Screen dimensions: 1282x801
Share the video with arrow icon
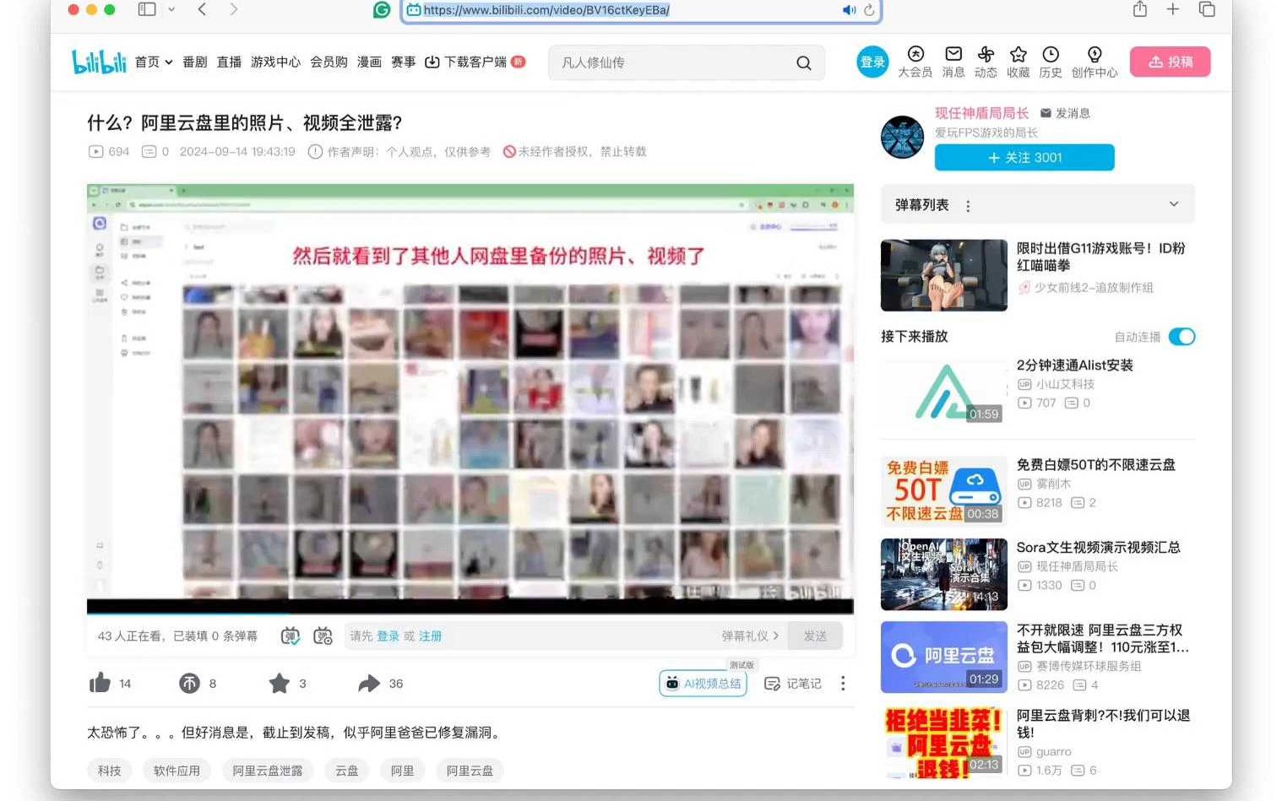coord(369,683)
